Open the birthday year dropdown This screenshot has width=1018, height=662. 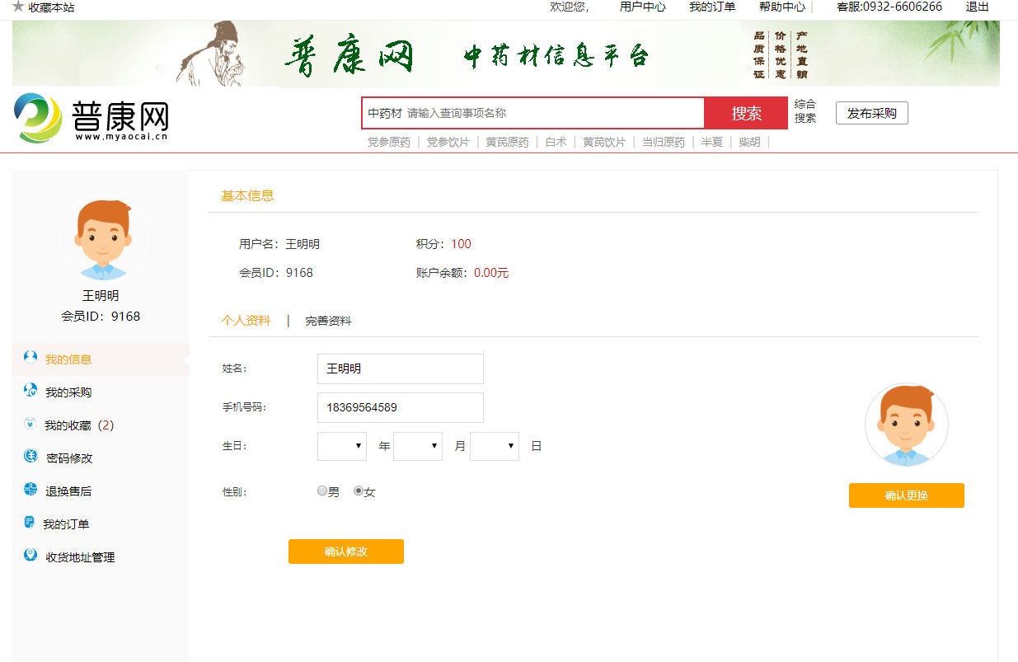pyautogui.click(x=342, y=446)
